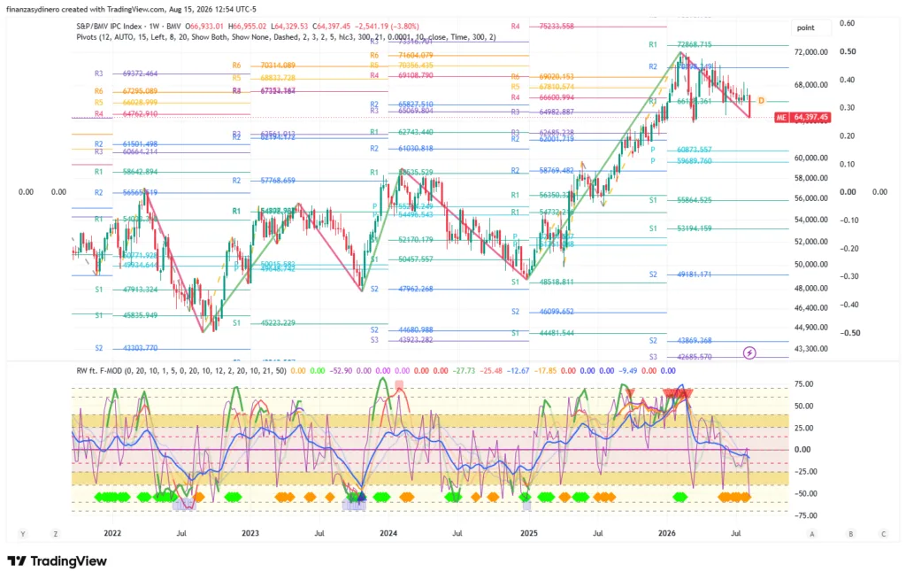Click the S1 55864.525 pivot level
The height and width of the screenshot is (580, 906).
(680, 200)
